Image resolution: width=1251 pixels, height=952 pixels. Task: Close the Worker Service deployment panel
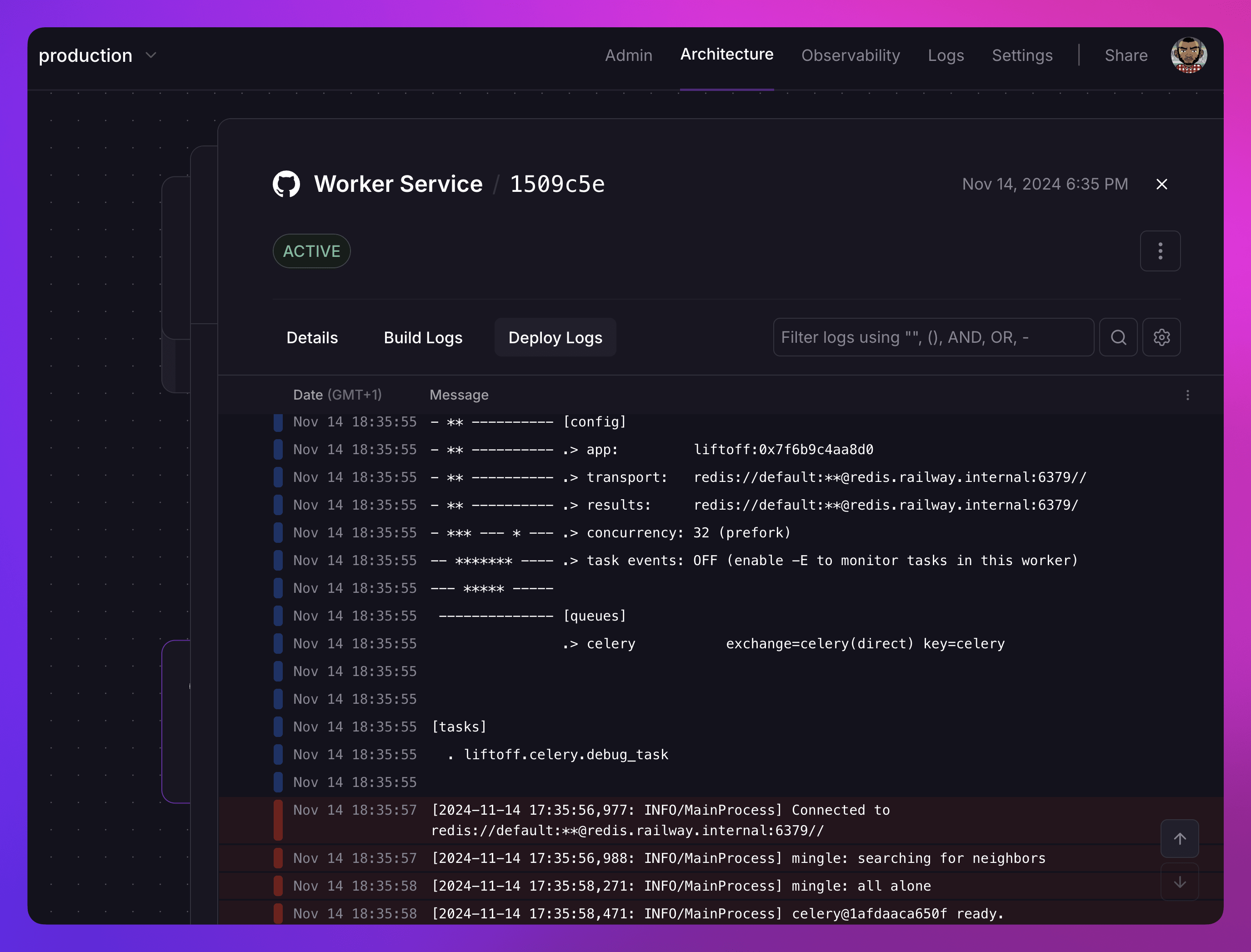[x=1161, y=184]
